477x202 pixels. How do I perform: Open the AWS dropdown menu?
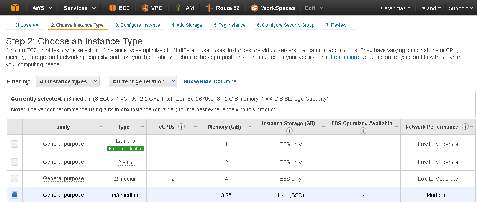42,8
